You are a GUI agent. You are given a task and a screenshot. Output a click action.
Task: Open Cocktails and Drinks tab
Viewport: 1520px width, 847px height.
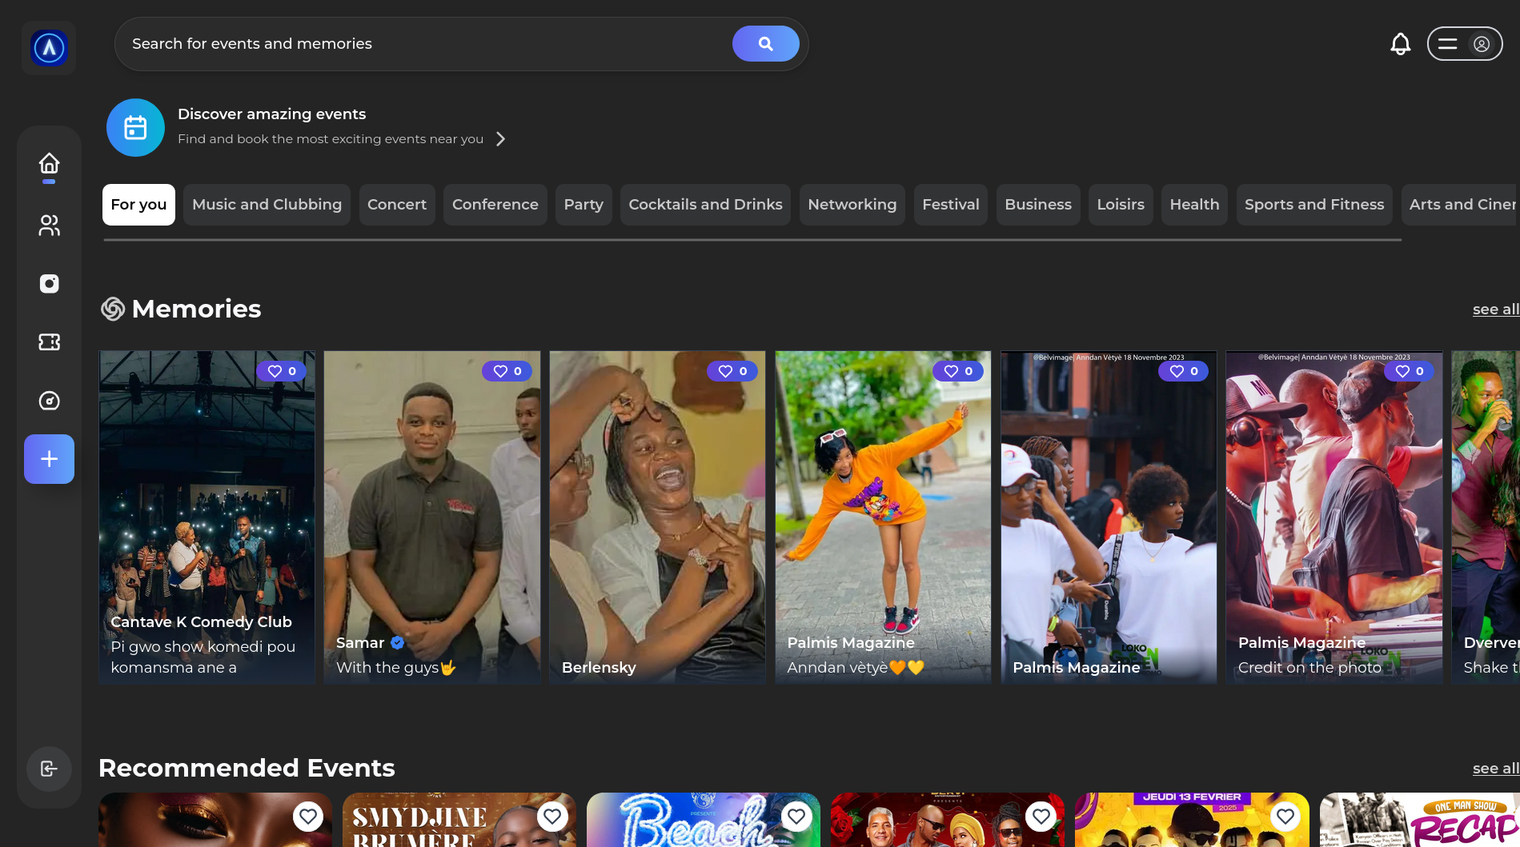[705, 205]
